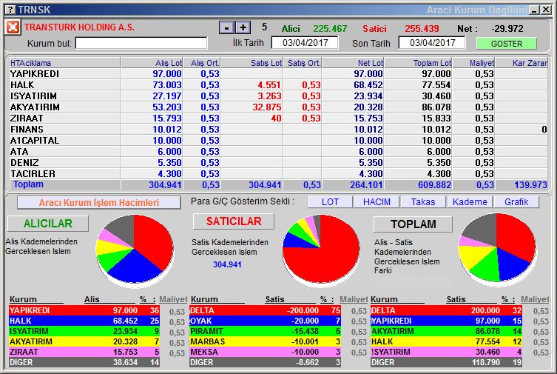
Task: Click green PIRAMIT row in sellers list
Action: (265, 331)
